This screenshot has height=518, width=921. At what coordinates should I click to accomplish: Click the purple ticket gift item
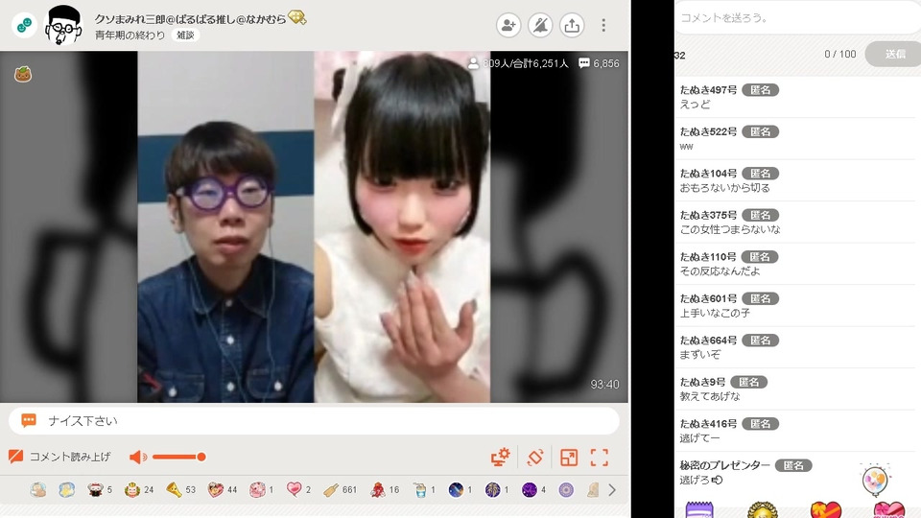pyautogui.click(x=699, y=509)
